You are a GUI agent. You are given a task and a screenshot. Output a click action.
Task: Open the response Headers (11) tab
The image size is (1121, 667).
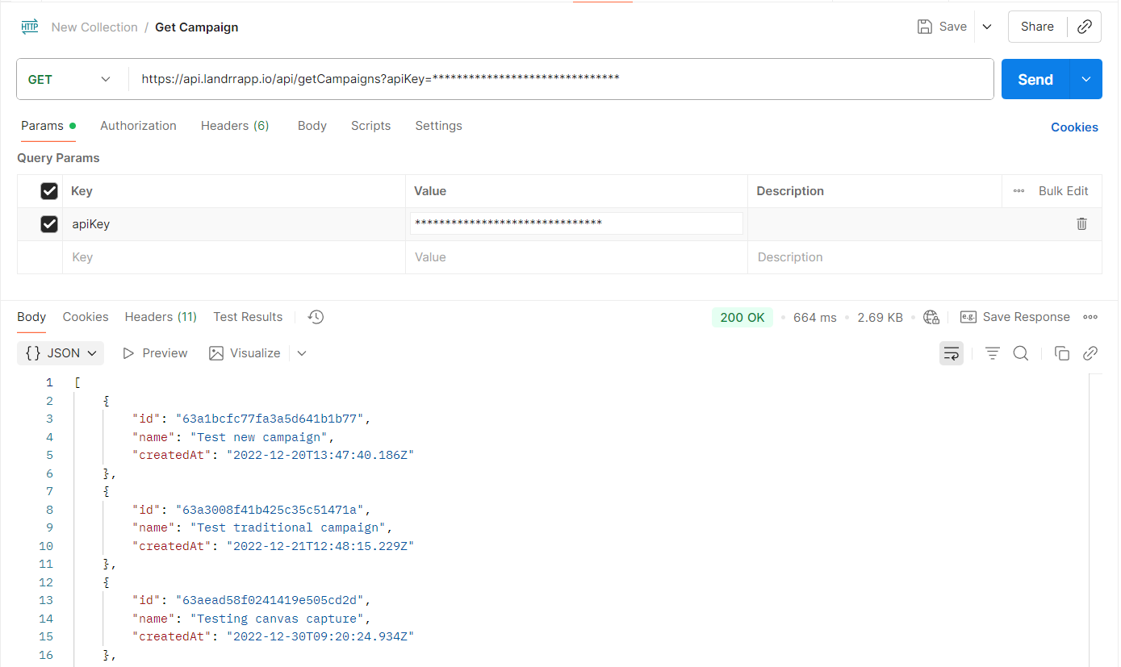[x=161, y=317]
